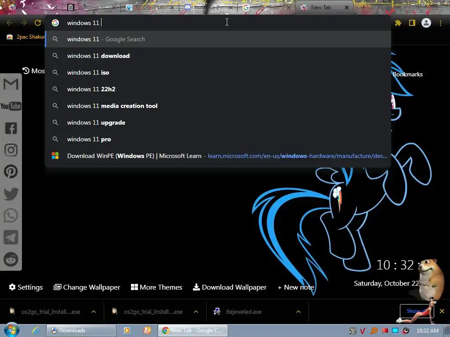Viewport: 450px width, 337px height.
Task: Open the YouTube sidebar shortcut
Action: (11, 106)
